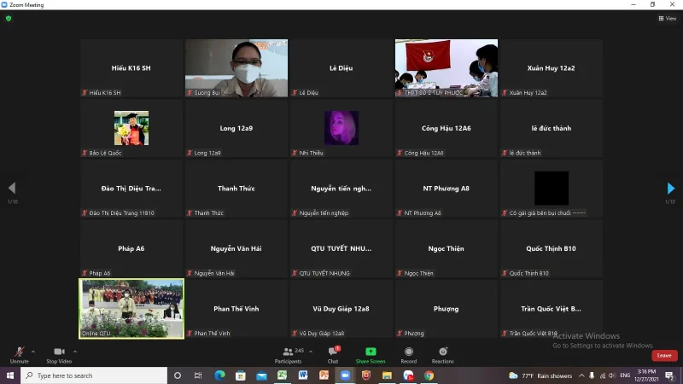Click the Windows search box
The width and height of the screenshot is (683, 384).
point(94,375)
